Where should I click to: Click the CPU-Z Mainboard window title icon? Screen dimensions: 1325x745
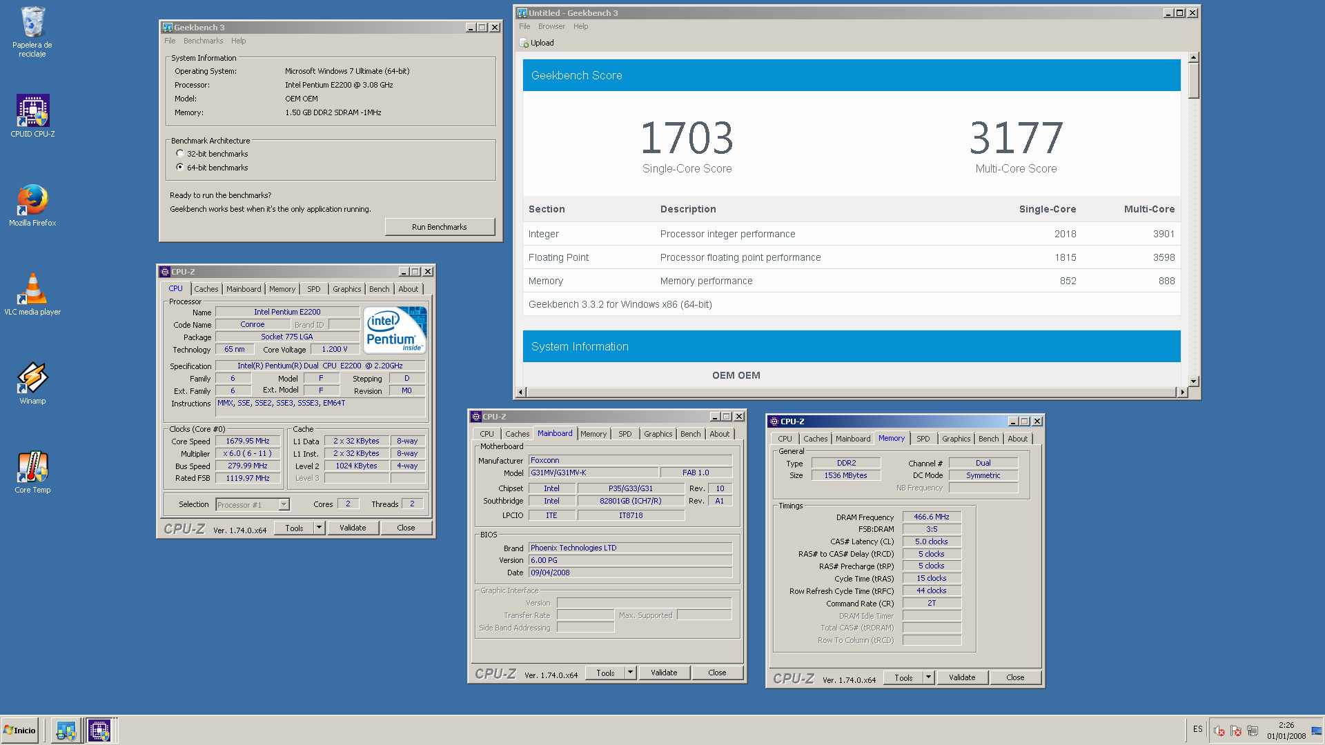click(475, 417)
